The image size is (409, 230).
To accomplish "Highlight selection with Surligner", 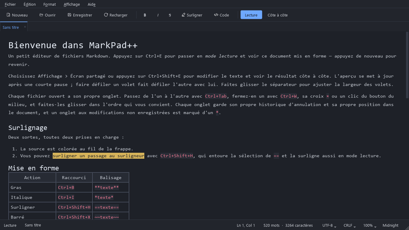I will [192, 15].
